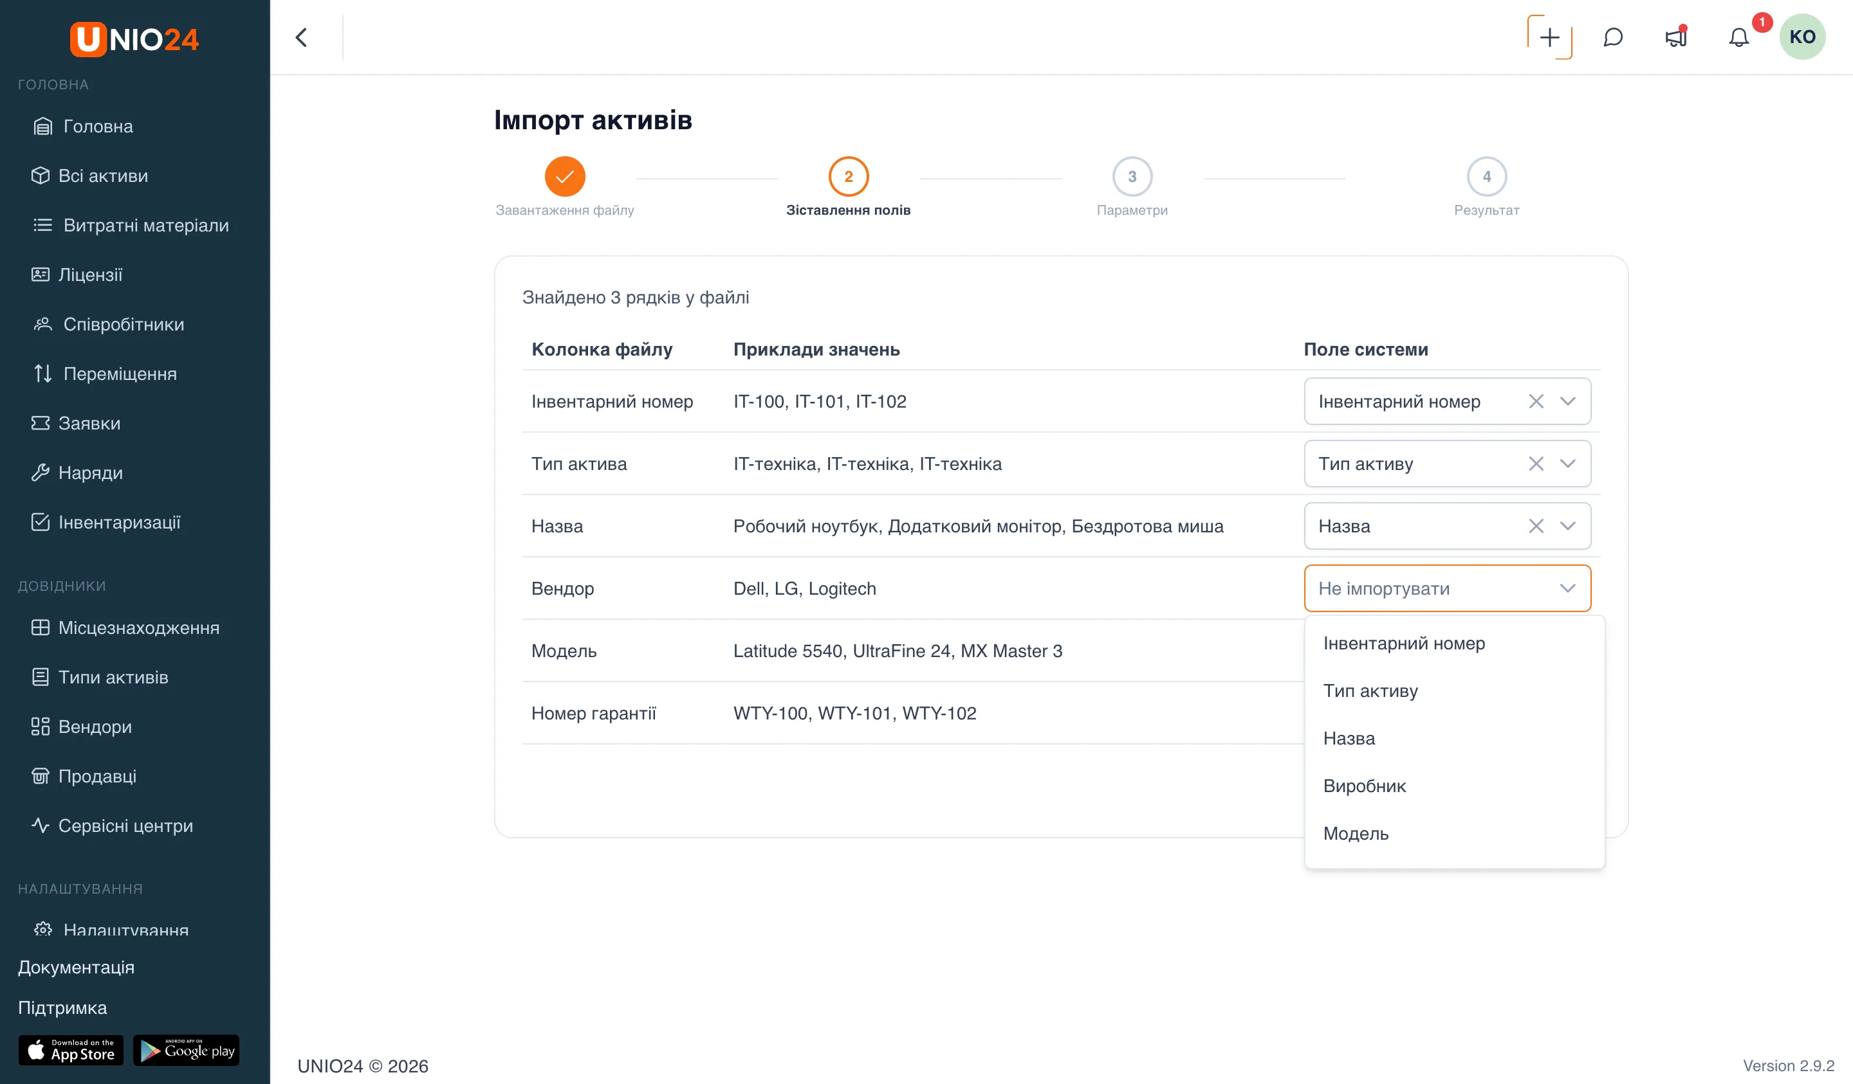This screenshot has width=1853, height=1084.
Task: Click the App Store download badge
Action: coord(71,1050)
